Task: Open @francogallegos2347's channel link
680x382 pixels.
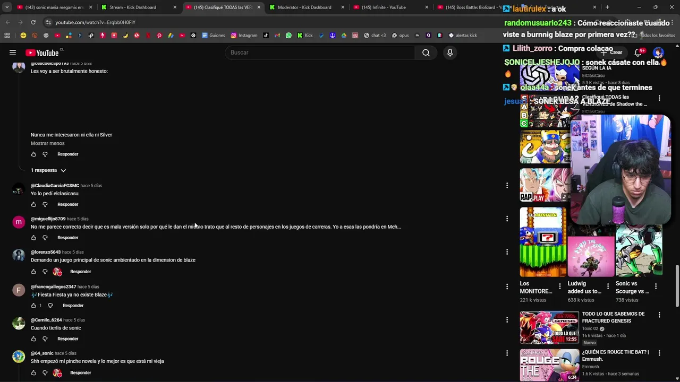Action: (x=53, y=286)
